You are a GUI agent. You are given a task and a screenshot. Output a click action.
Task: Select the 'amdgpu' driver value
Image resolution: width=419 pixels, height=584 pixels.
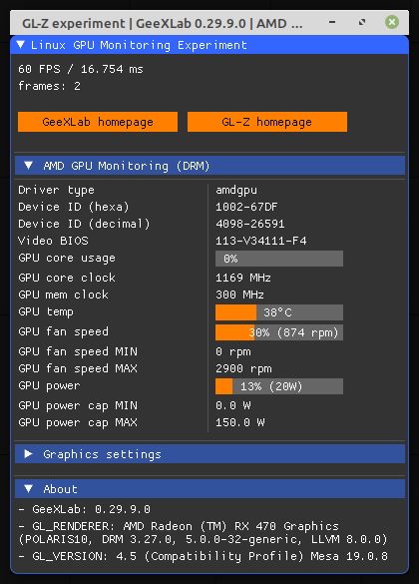[236, 190]
